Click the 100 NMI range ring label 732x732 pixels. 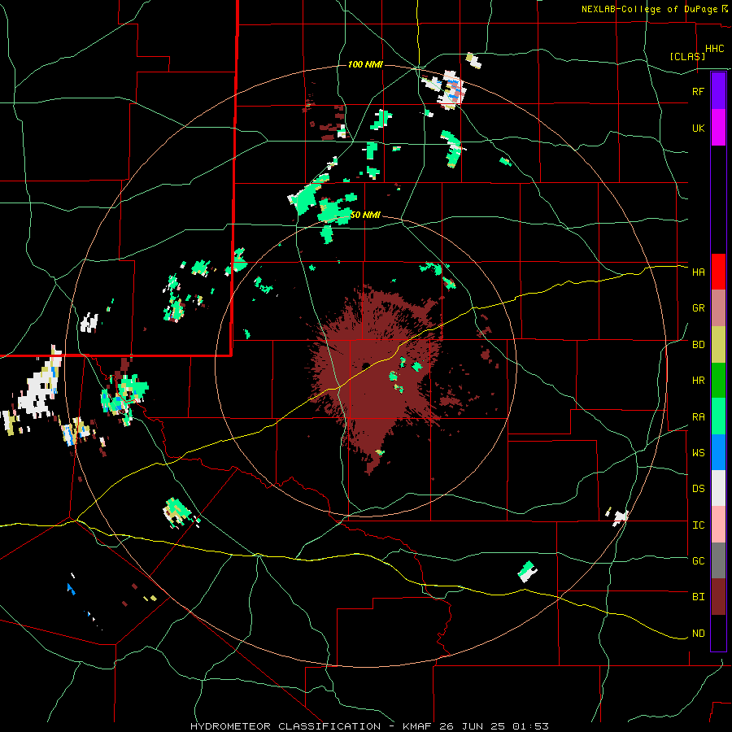point(365,64)
